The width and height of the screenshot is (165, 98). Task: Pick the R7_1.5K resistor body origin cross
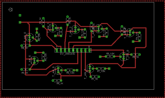click(x=101, y=69)
